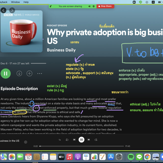This screenshot has height=163, width=163.
Task: Click the 'Why private adoption is big' title
Action: (105, 36)
